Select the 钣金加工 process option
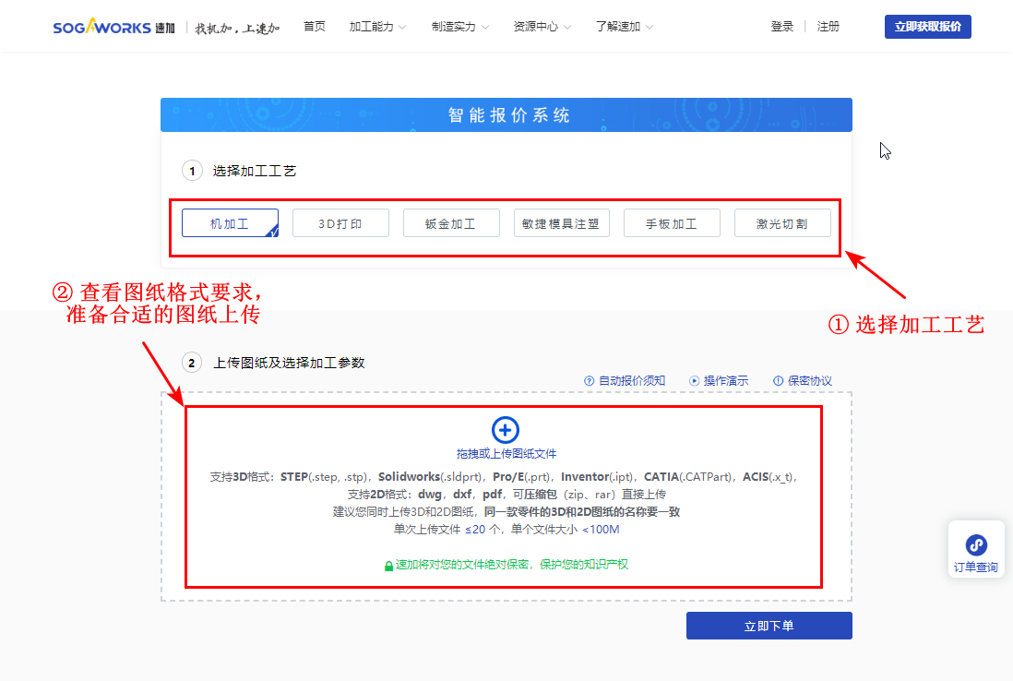The image size is (1013, 681). click(x=451, y=222)
